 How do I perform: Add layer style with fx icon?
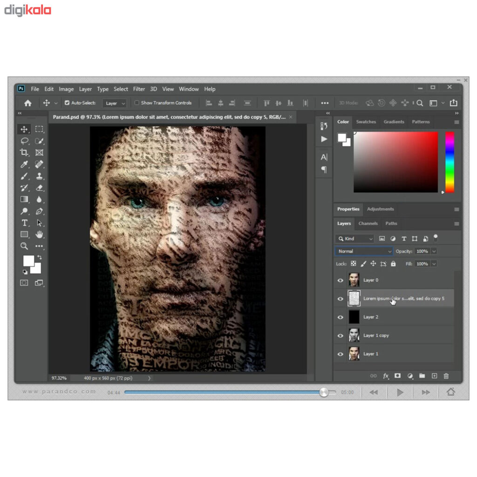pyautogui.click(x=386, y=376)
